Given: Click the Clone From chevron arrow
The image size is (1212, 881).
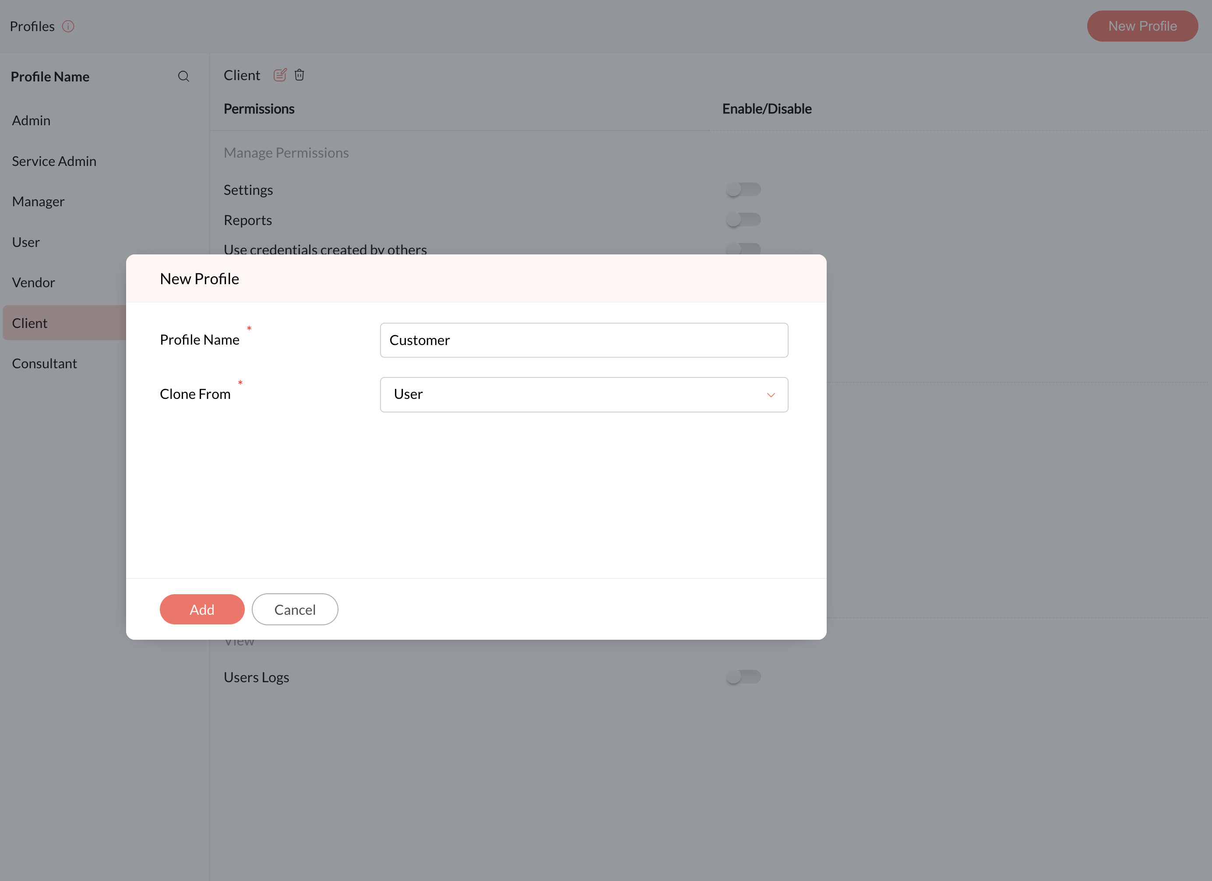Looking at the screenshot, I should tap(771, 395).
